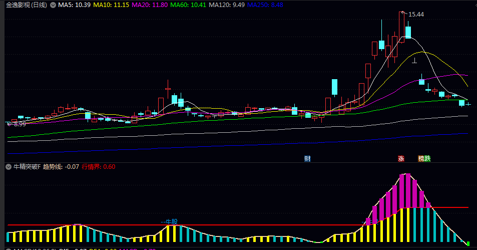Click the 8.99 lowest price label

pyautogui.click(x=19, y=124)
